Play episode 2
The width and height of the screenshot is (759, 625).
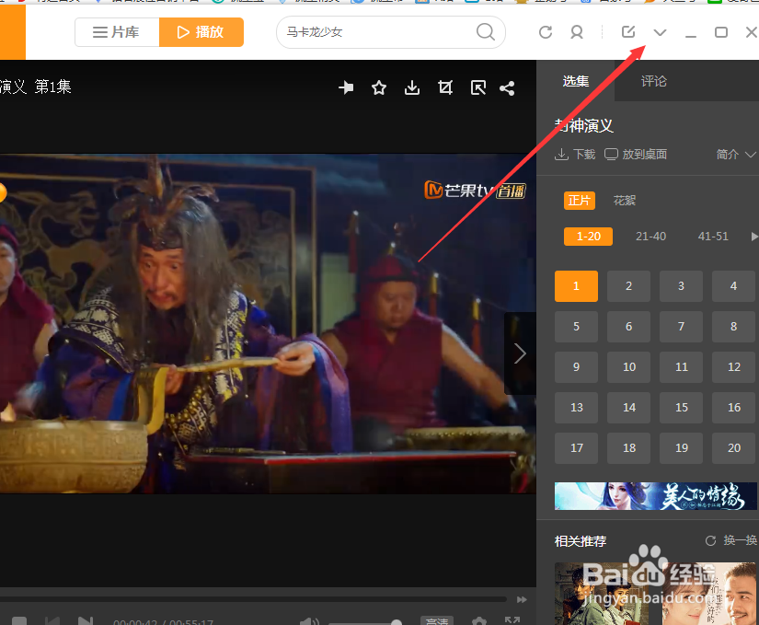(628, 286)
